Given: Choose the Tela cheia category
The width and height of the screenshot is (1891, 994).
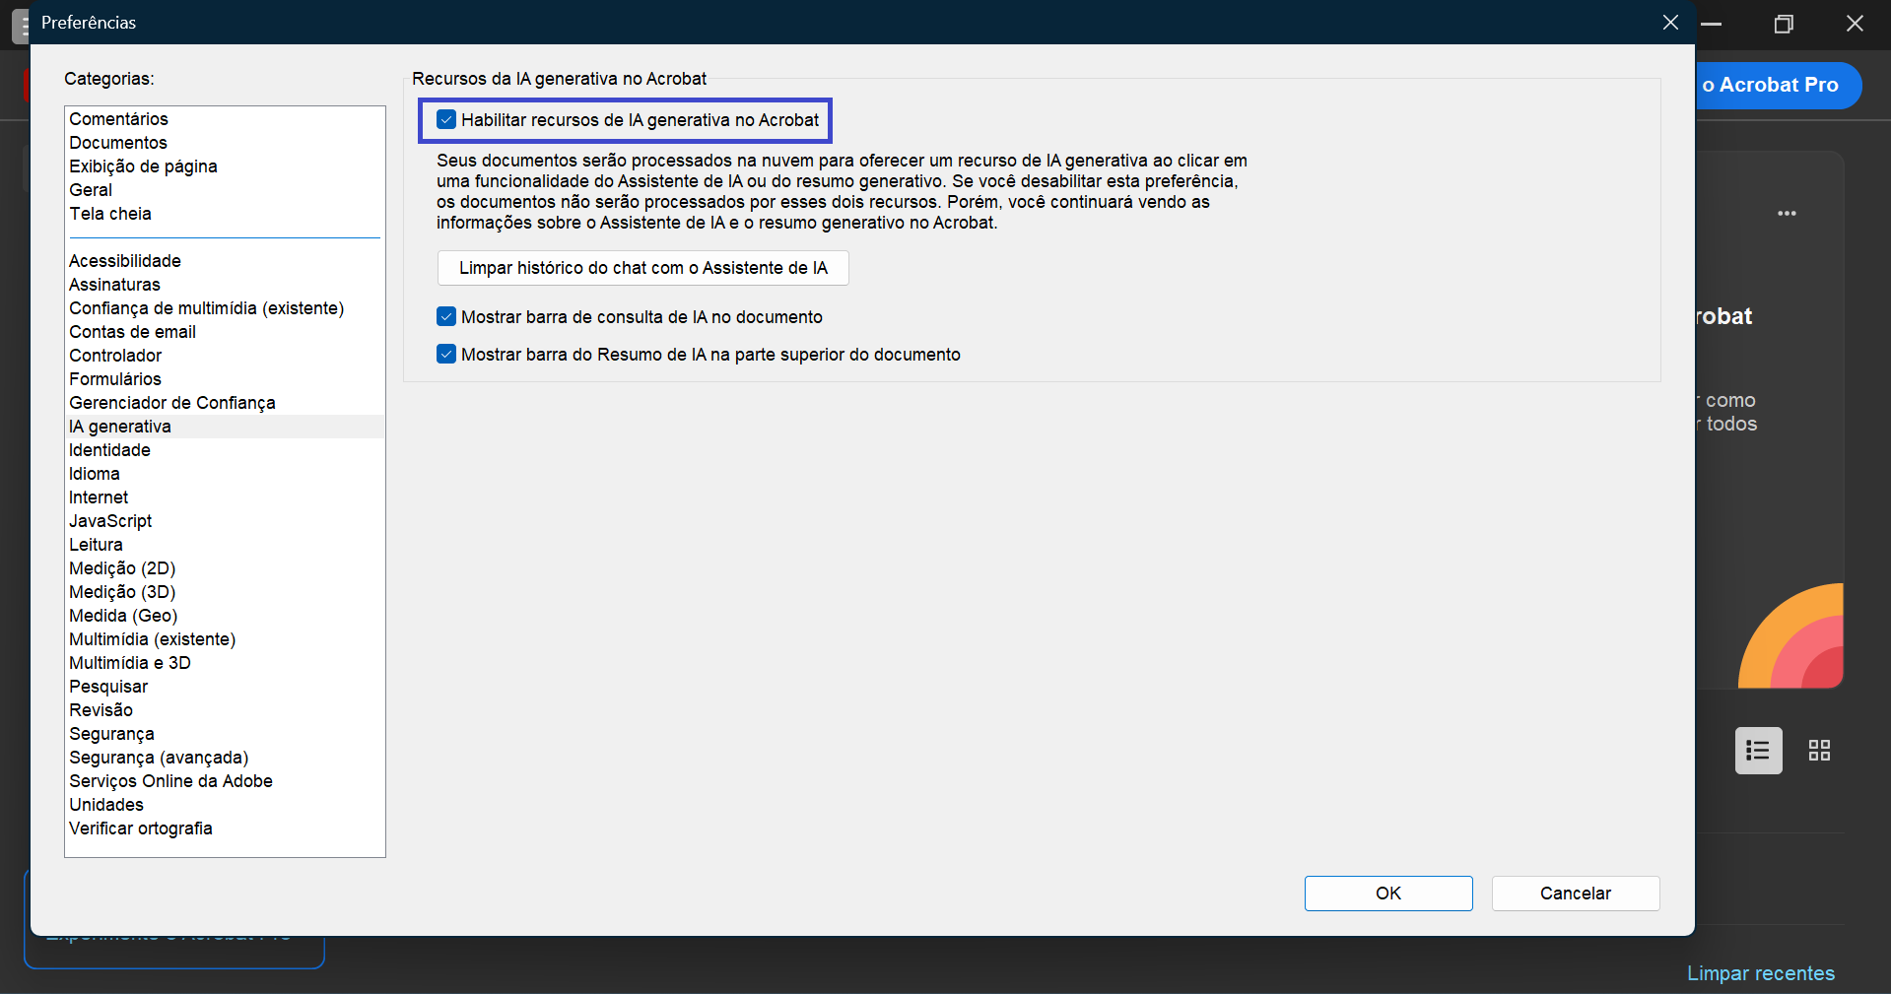Looking at the screenshot, I should 225,214.
